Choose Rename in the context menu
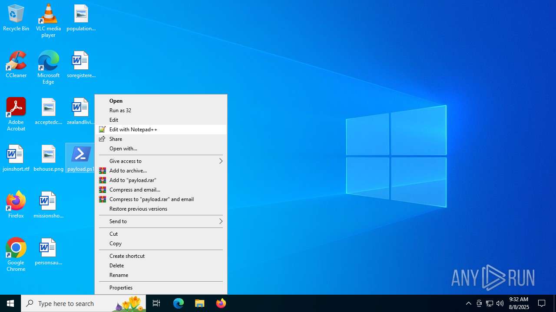 coord(161,275)
